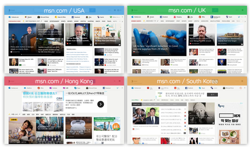Open Putin ambassador story on USA page
The image size is (251, 148).
(x=50, y=30)
